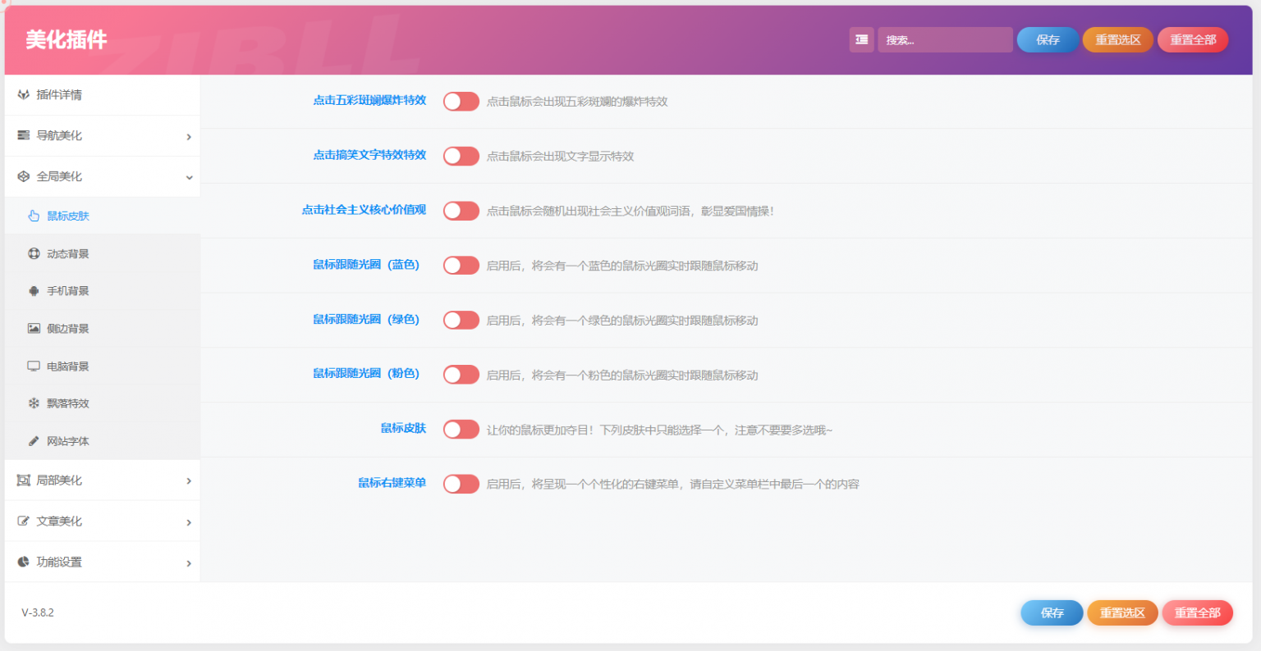
Task: Click the 局部美化 crop icon
Action: click(23, 480)
